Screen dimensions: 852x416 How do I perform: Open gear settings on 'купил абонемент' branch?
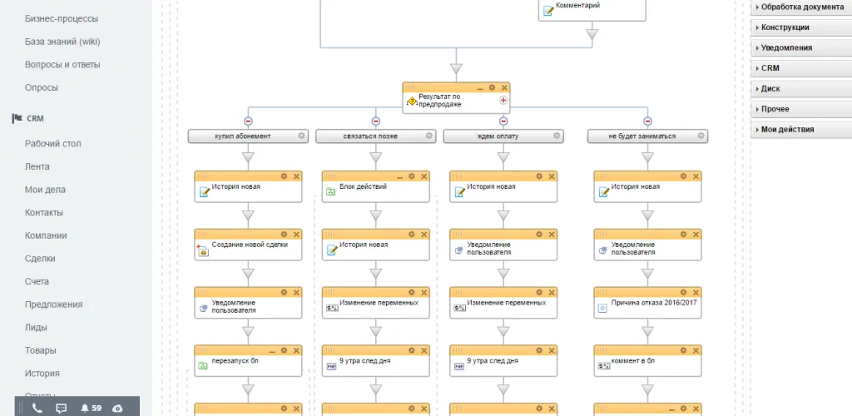tap(301, 136)
